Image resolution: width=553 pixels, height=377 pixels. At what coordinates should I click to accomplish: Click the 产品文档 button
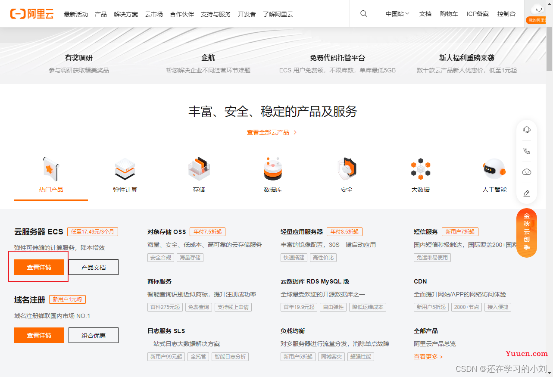[94, 267]
